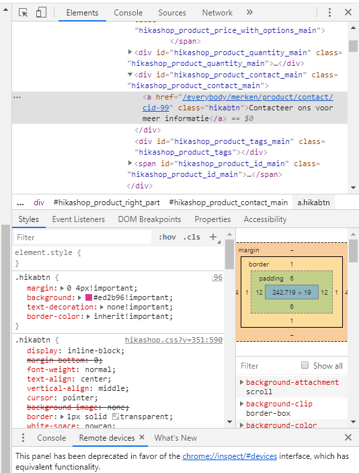This screenshot has width=359, height=473.
Task: Expand the border-color shorthand triangle
Action: coord(89,316)
